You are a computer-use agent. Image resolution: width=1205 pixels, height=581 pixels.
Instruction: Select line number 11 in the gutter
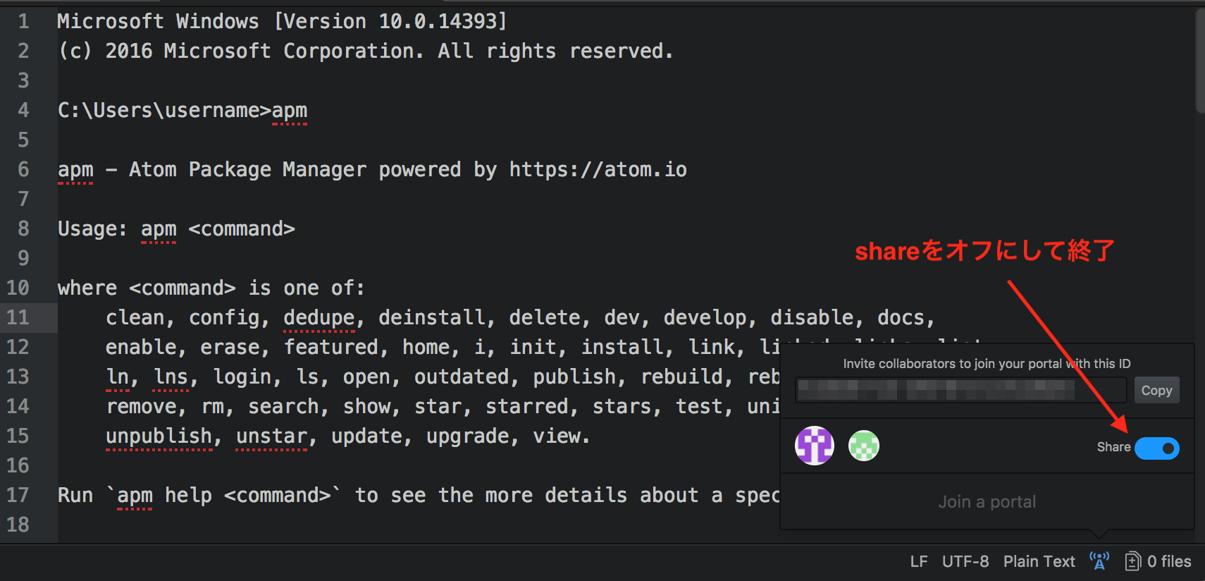point(18,317)
